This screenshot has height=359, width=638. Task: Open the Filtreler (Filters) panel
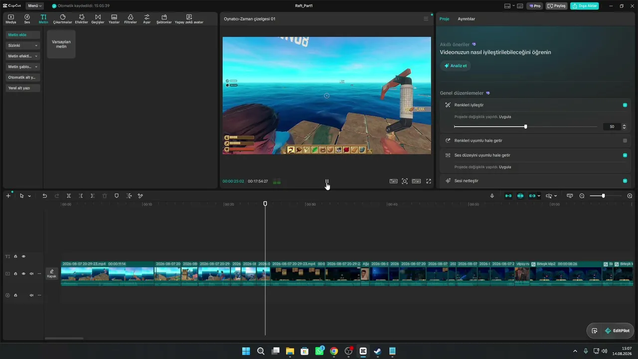pos(131,19)
